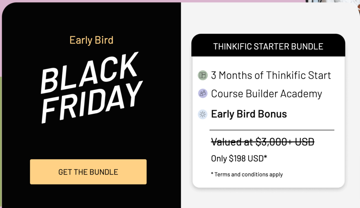The image size is (360, 208).
Task: Click the photo corner at the top right
Action: click(333, 1)
